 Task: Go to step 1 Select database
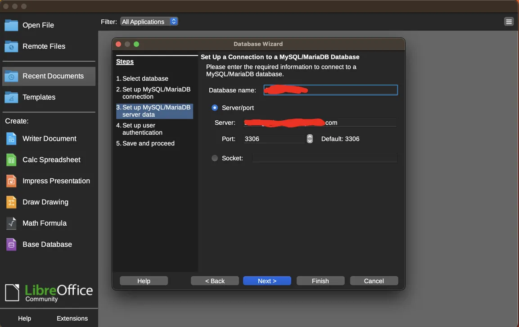[142, 78]
